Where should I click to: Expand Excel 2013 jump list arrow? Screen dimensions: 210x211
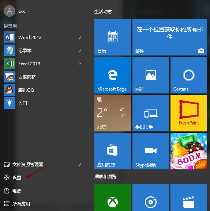click(x=80, y=64)
